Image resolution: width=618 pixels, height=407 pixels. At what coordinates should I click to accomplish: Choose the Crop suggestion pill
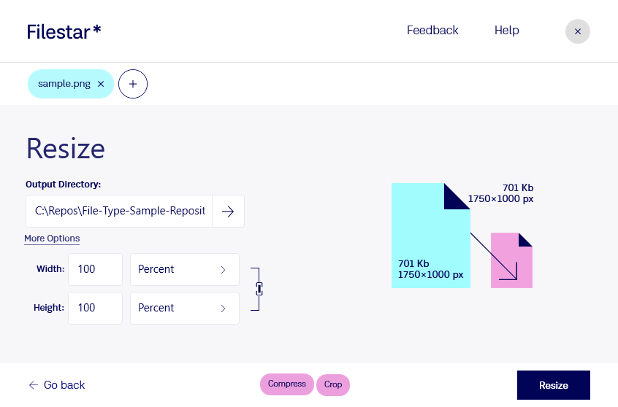(333, 384)
